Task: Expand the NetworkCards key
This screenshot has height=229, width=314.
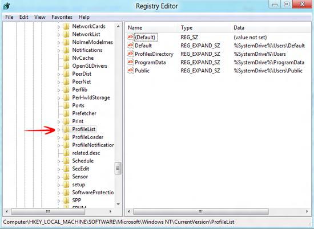Action: [x=59, y=27]
